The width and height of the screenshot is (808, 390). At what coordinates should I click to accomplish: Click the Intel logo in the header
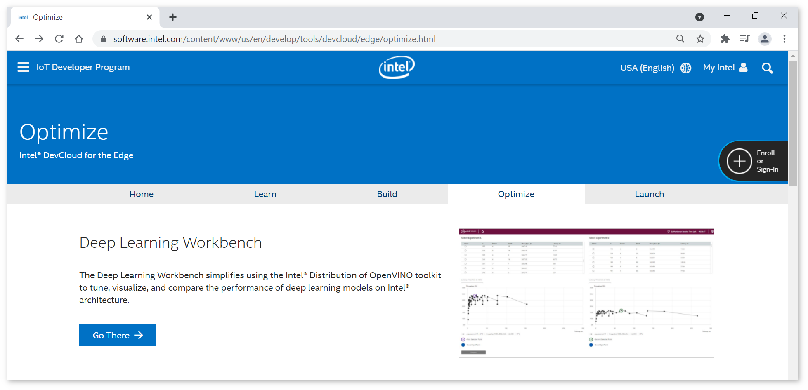pos(396,67)
